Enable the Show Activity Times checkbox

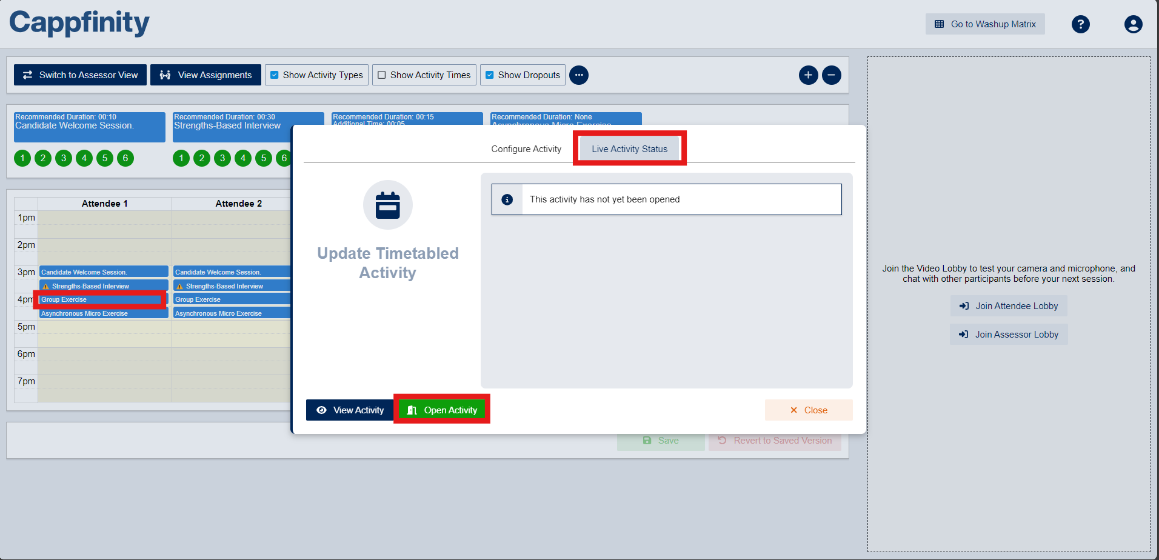coord(382,75)
